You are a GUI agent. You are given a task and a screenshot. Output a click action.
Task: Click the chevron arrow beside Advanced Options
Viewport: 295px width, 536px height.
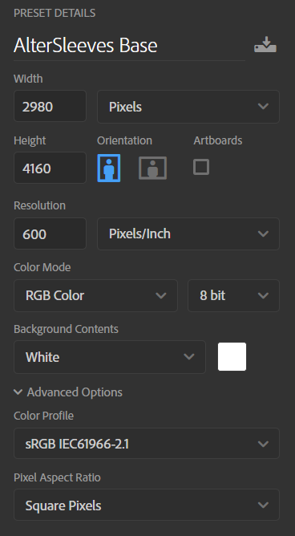click(18, 392)
